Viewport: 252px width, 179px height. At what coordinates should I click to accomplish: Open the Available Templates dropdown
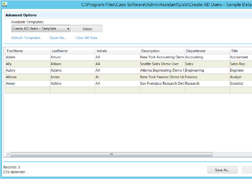click(x=41, y=28)
